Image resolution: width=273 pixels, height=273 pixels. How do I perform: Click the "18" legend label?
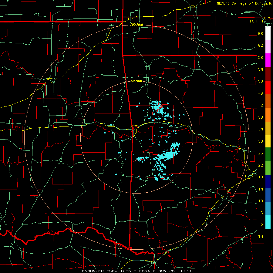261,177
